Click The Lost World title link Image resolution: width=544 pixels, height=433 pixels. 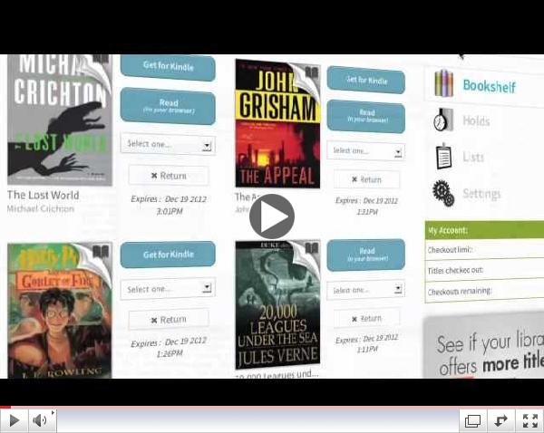pyautogui.click(x=43, y=195)
